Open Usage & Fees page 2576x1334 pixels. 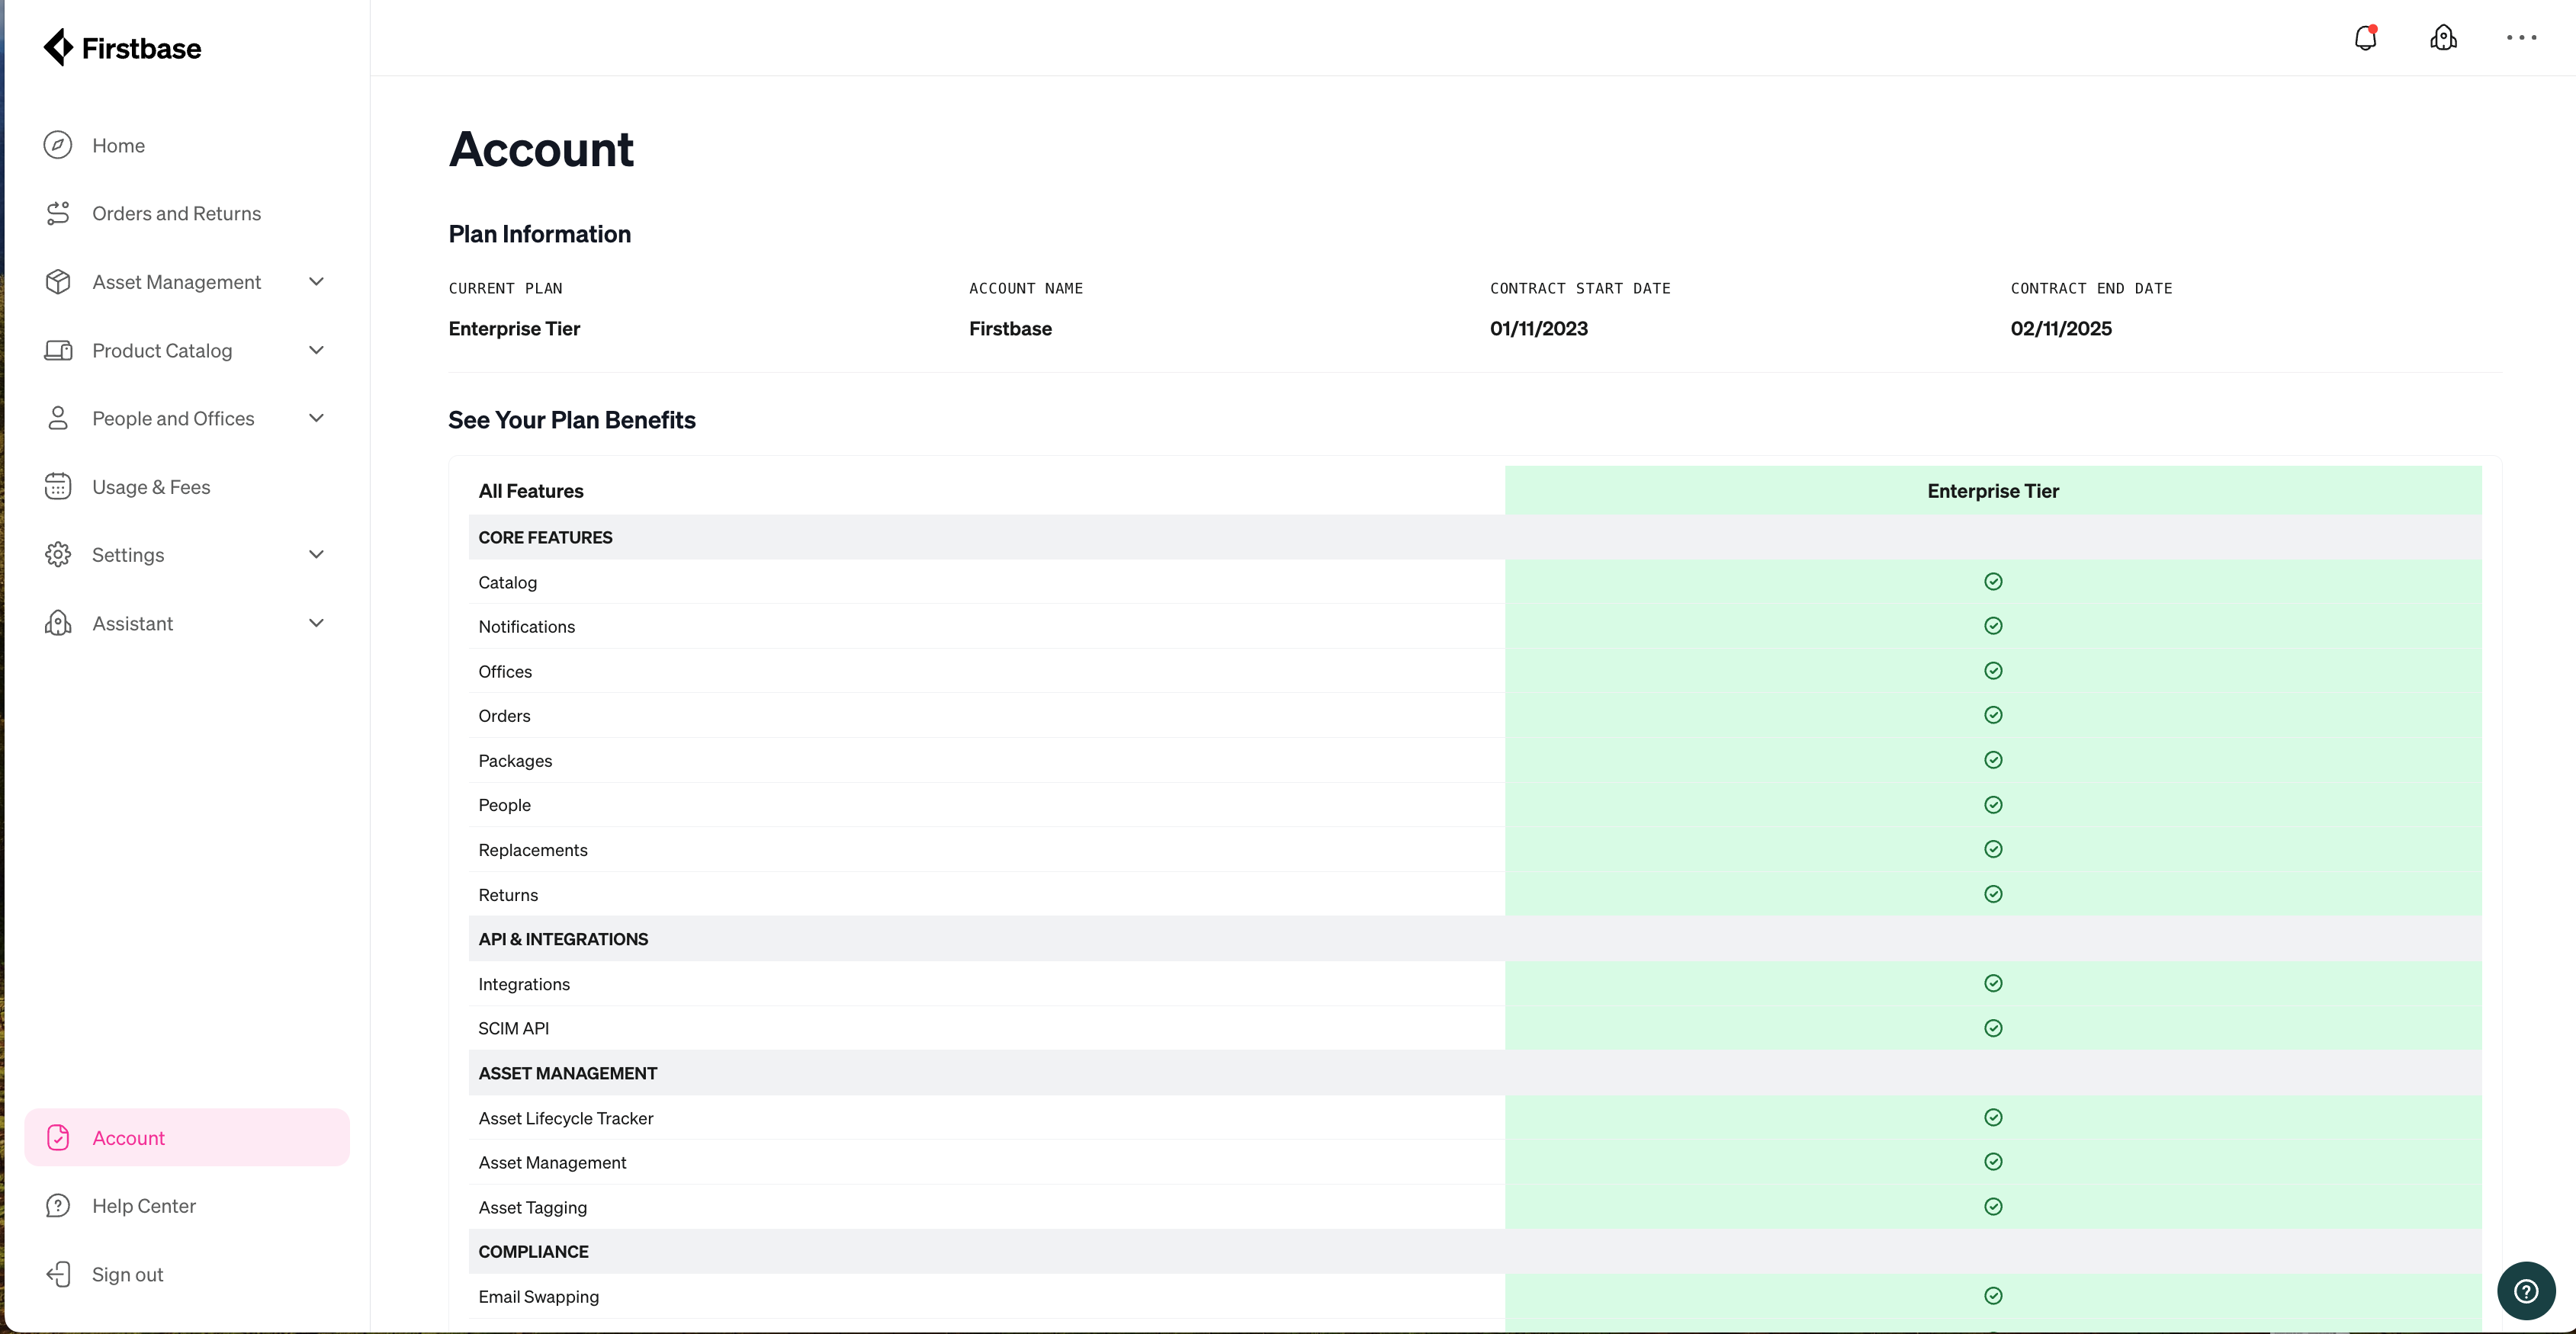coord(151,488)
